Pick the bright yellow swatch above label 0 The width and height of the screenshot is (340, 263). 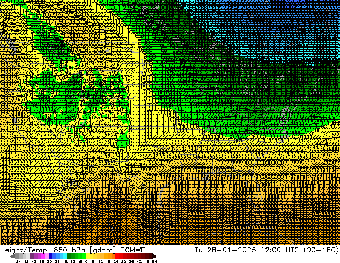click(87, 256)
